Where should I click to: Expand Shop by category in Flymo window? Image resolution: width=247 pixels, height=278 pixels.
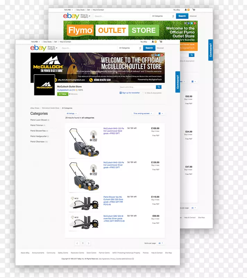coord(85,16)
